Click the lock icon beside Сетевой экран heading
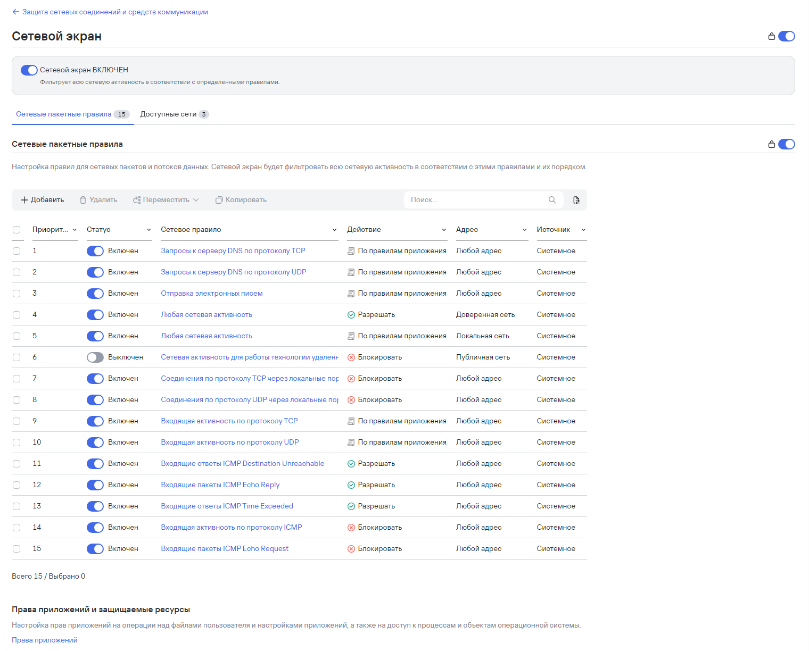Image resolution: width=809 pixels, height=651 pixels. (x=771, y=36)
